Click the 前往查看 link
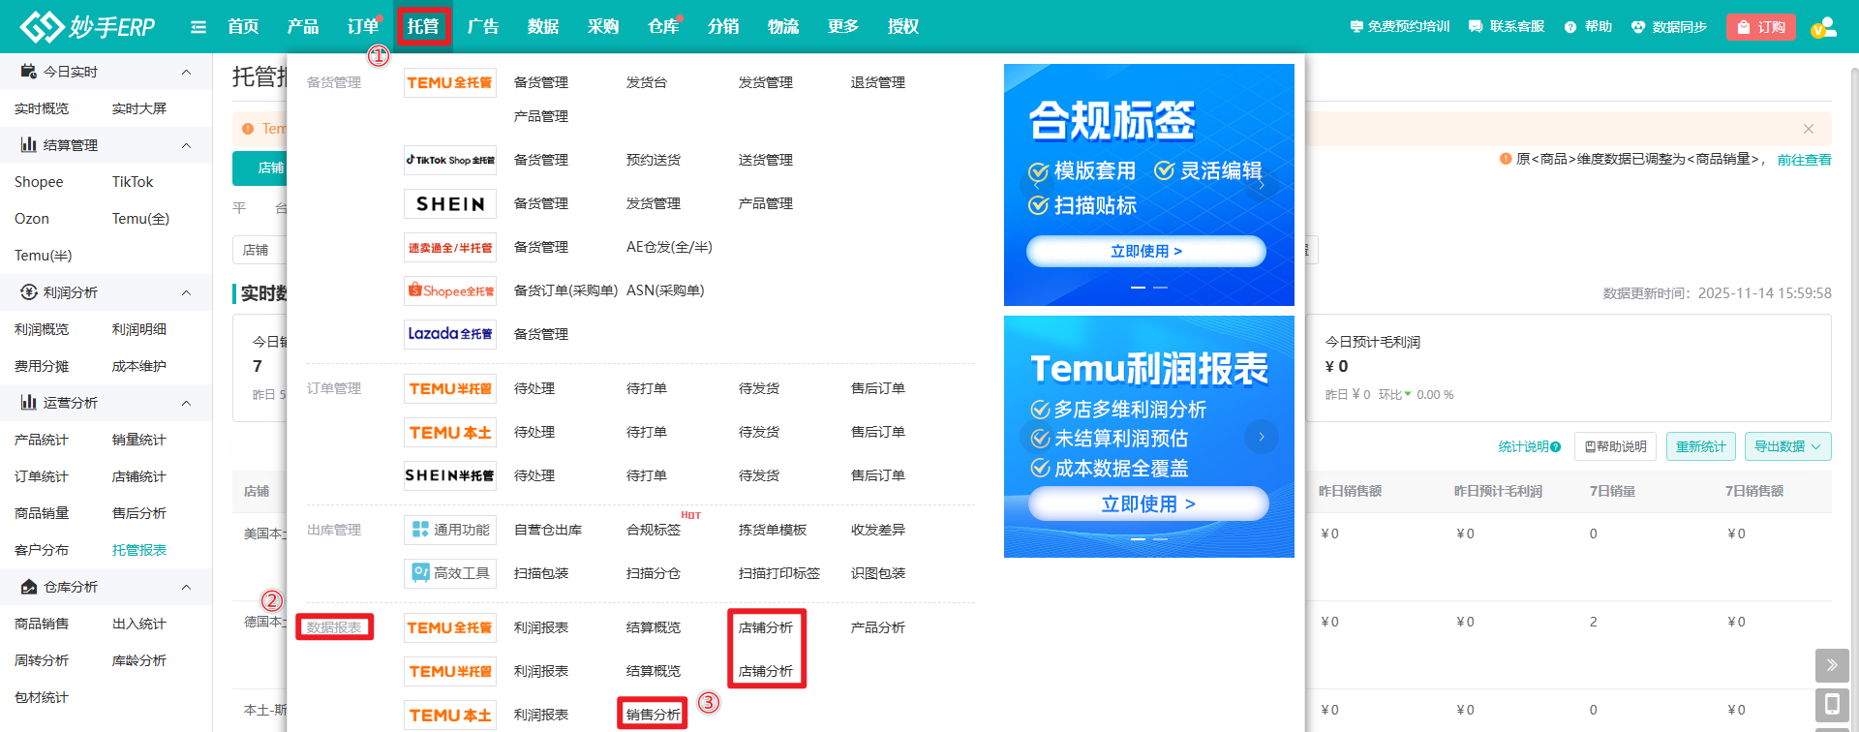The width and height of the screenshot is (1859, 732). tap(1804, 160)
